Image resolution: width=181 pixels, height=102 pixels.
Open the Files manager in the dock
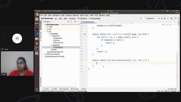(37, 19)
